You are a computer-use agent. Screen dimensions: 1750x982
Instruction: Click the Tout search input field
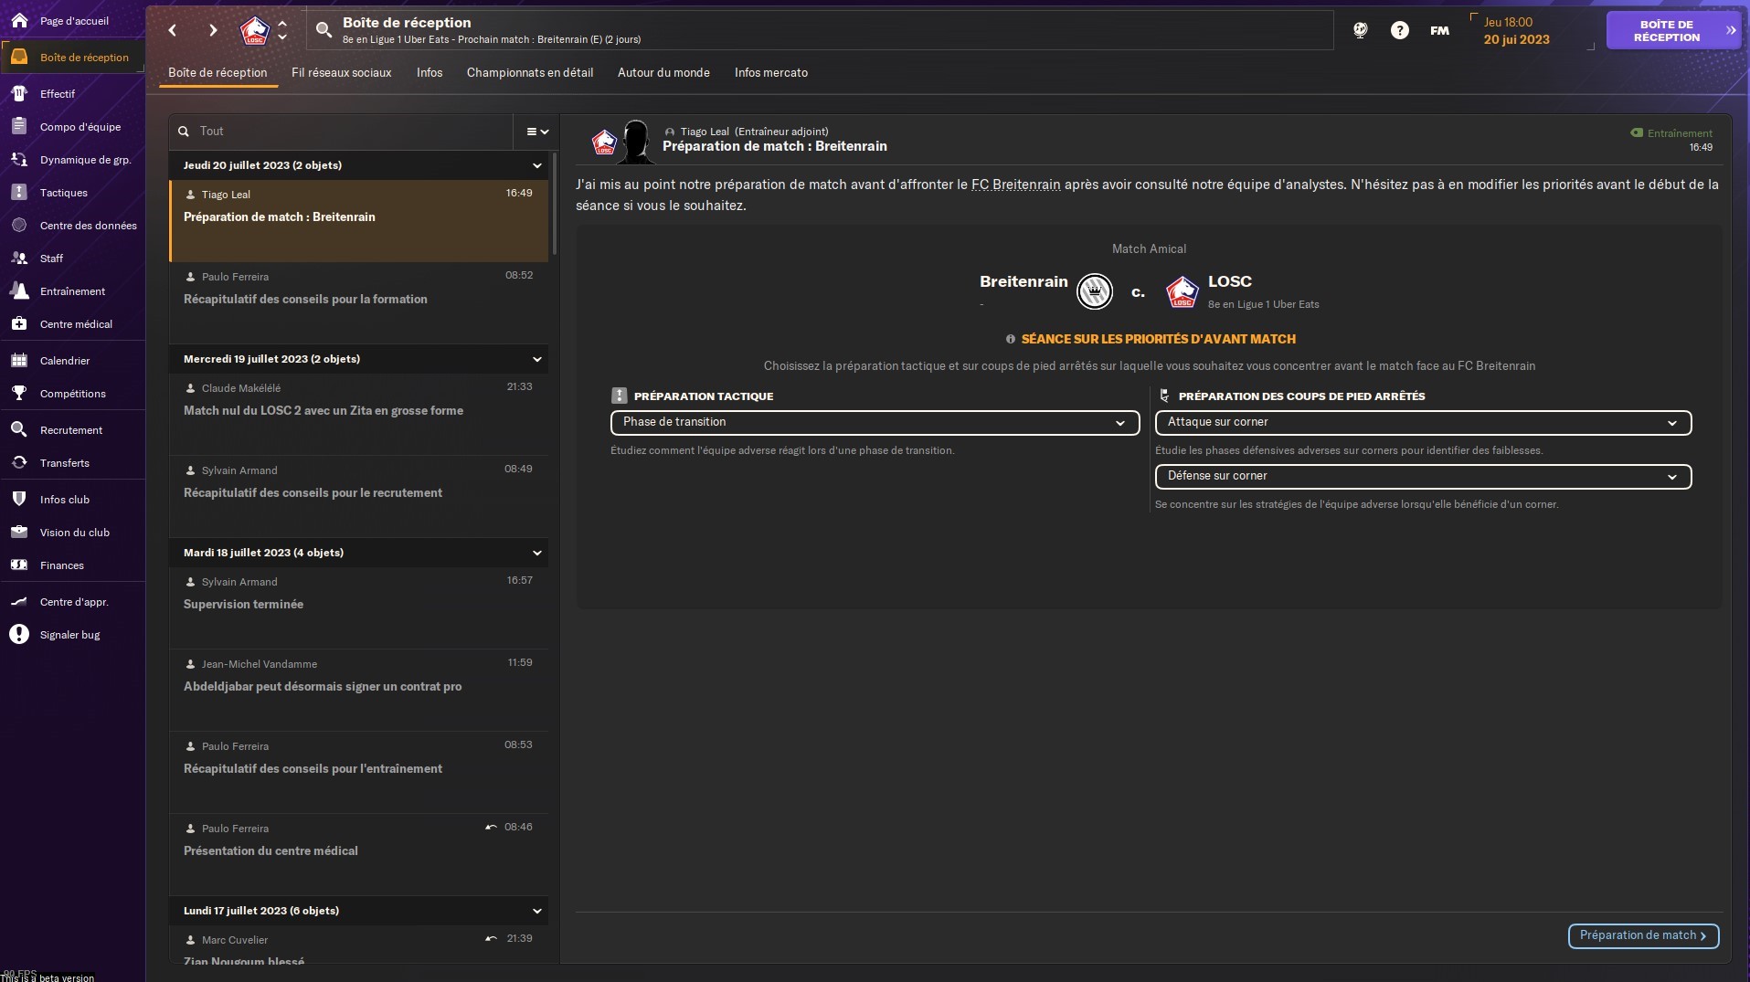point(340,132)
